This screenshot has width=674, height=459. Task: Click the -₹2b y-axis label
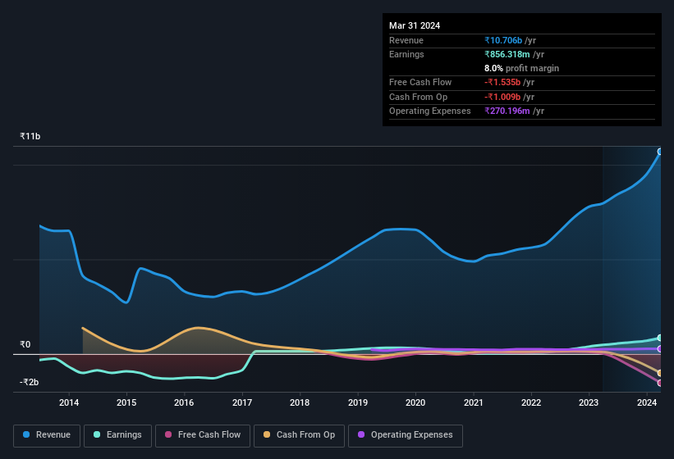click(x=30, y=382)
